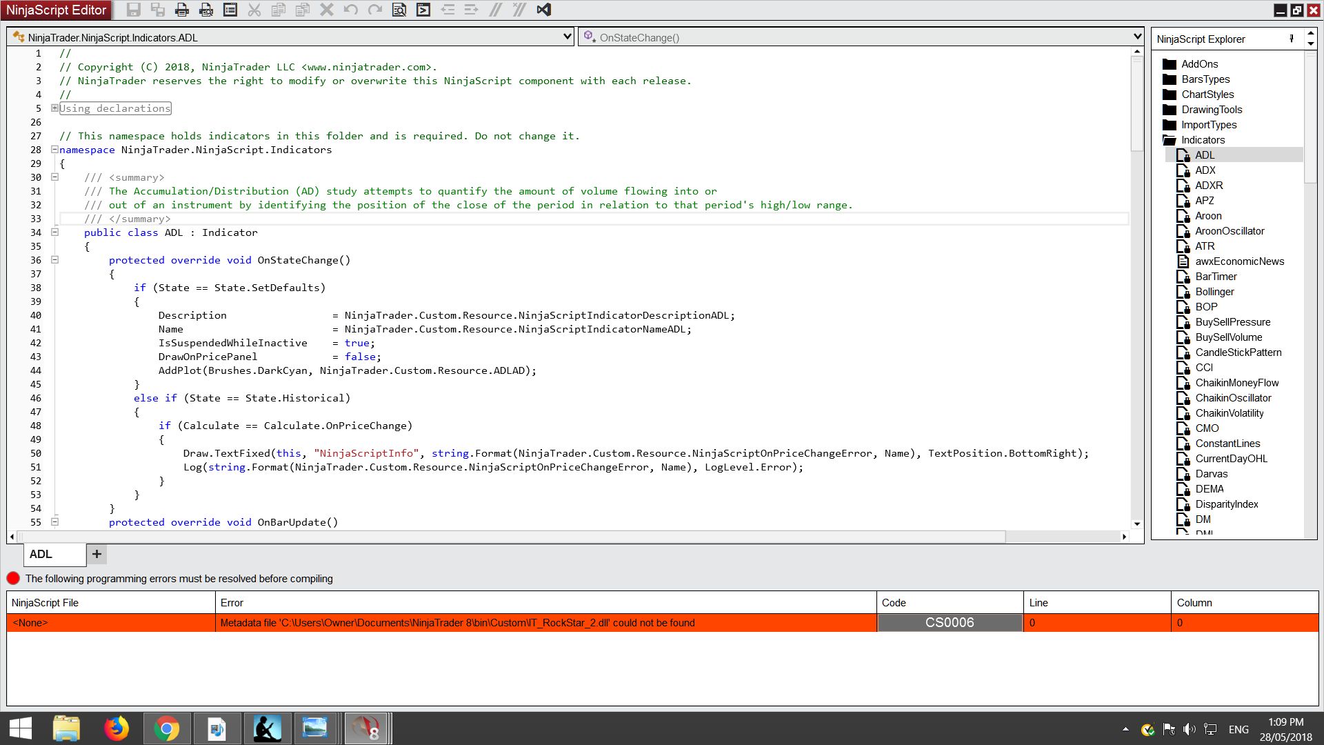Open the OnStateChange member dropdown
The height and width of the screenshot is (745, 1324).
(1137, 37)
